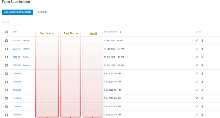The width and height of the screenshot is (220, 118).
Task: Delete the 8 Jul 2:49 PM Checkout submission
Action: (202, 73)
